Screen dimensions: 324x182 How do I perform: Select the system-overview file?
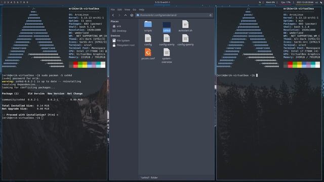[x=167, y=56]
